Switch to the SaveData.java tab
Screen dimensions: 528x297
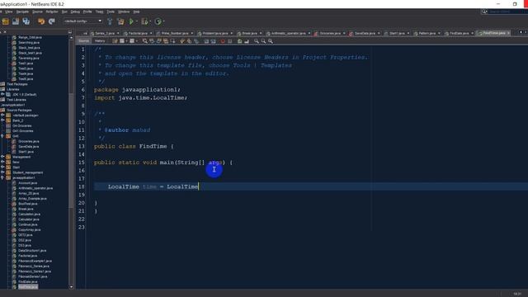[x=365, y=33]
